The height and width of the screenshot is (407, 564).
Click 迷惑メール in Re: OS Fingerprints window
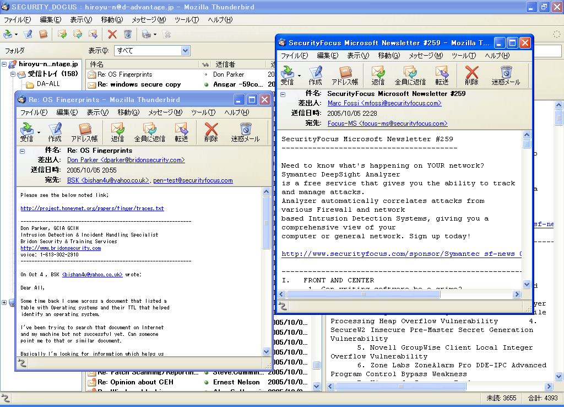pos(245,132)
